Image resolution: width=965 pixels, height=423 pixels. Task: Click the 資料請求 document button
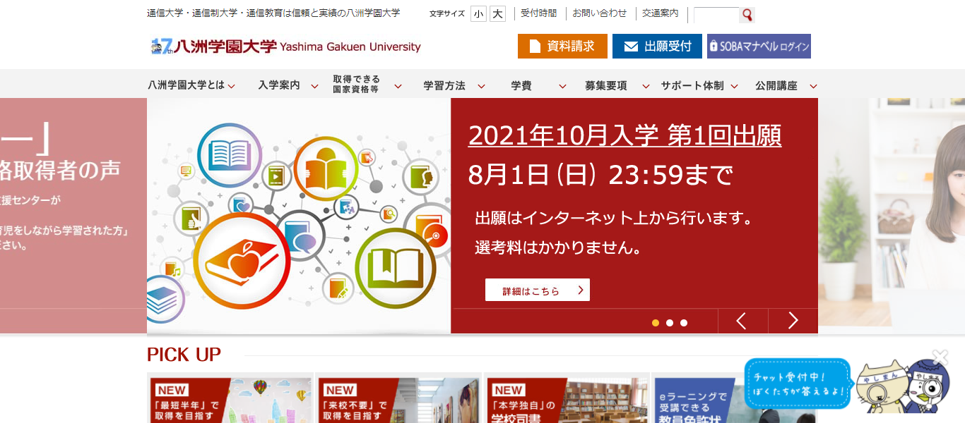(562, 46)
